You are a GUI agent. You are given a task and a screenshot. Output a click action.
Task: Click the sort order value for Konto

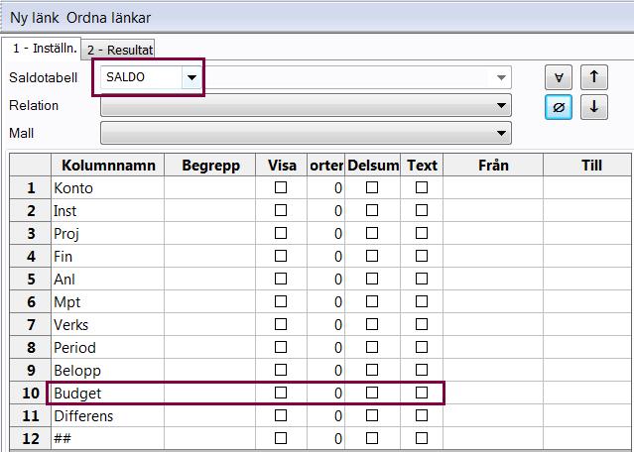tap(325, 187)
